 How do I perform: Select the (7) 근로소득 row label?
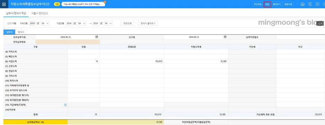click(11, 66)
